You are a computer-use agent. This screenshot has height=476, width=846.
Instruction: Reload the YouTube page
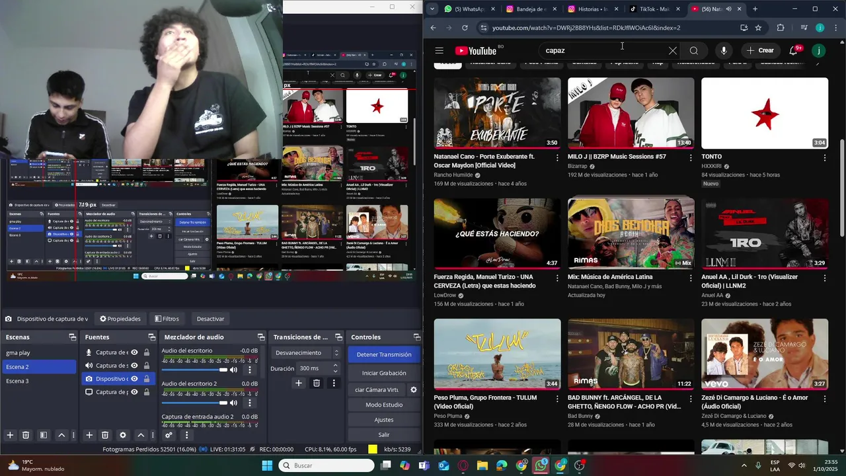(x=465, y=28)
